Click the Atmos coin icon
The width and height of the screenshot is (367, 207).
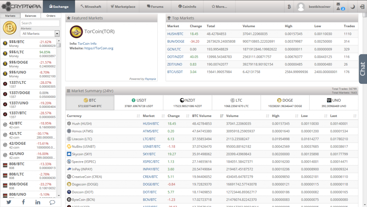coord(69,131)
